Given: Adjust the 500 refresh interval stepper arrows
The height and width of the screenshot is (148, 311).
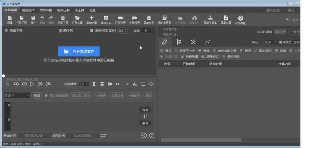Looking at the screenshot, I should pos(126,31).
